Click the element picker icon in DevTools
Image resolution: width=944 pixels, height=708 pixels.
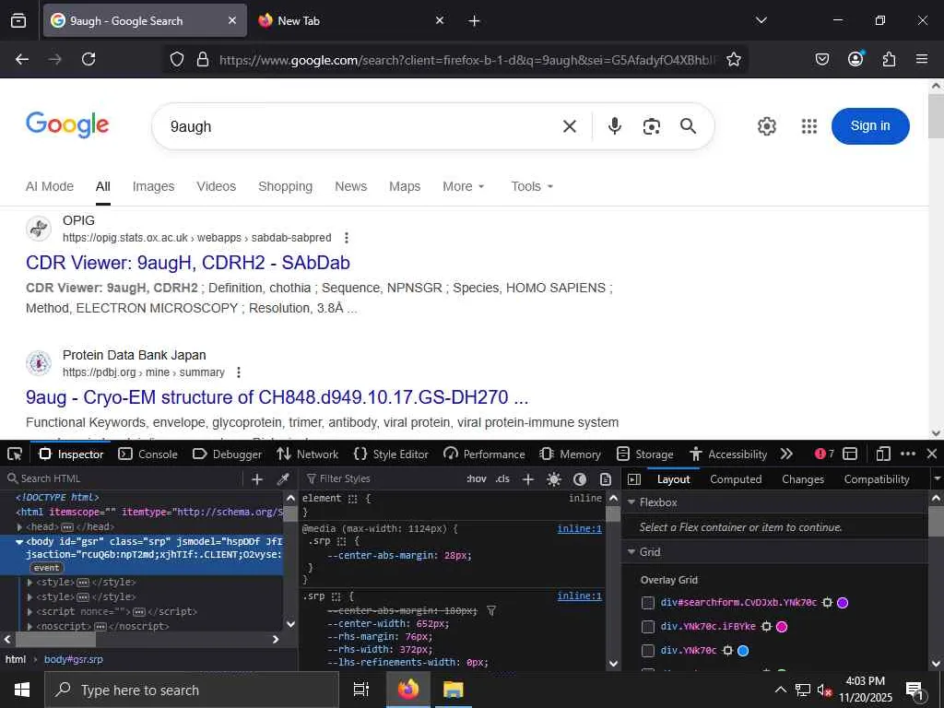[x=15, y=454]
